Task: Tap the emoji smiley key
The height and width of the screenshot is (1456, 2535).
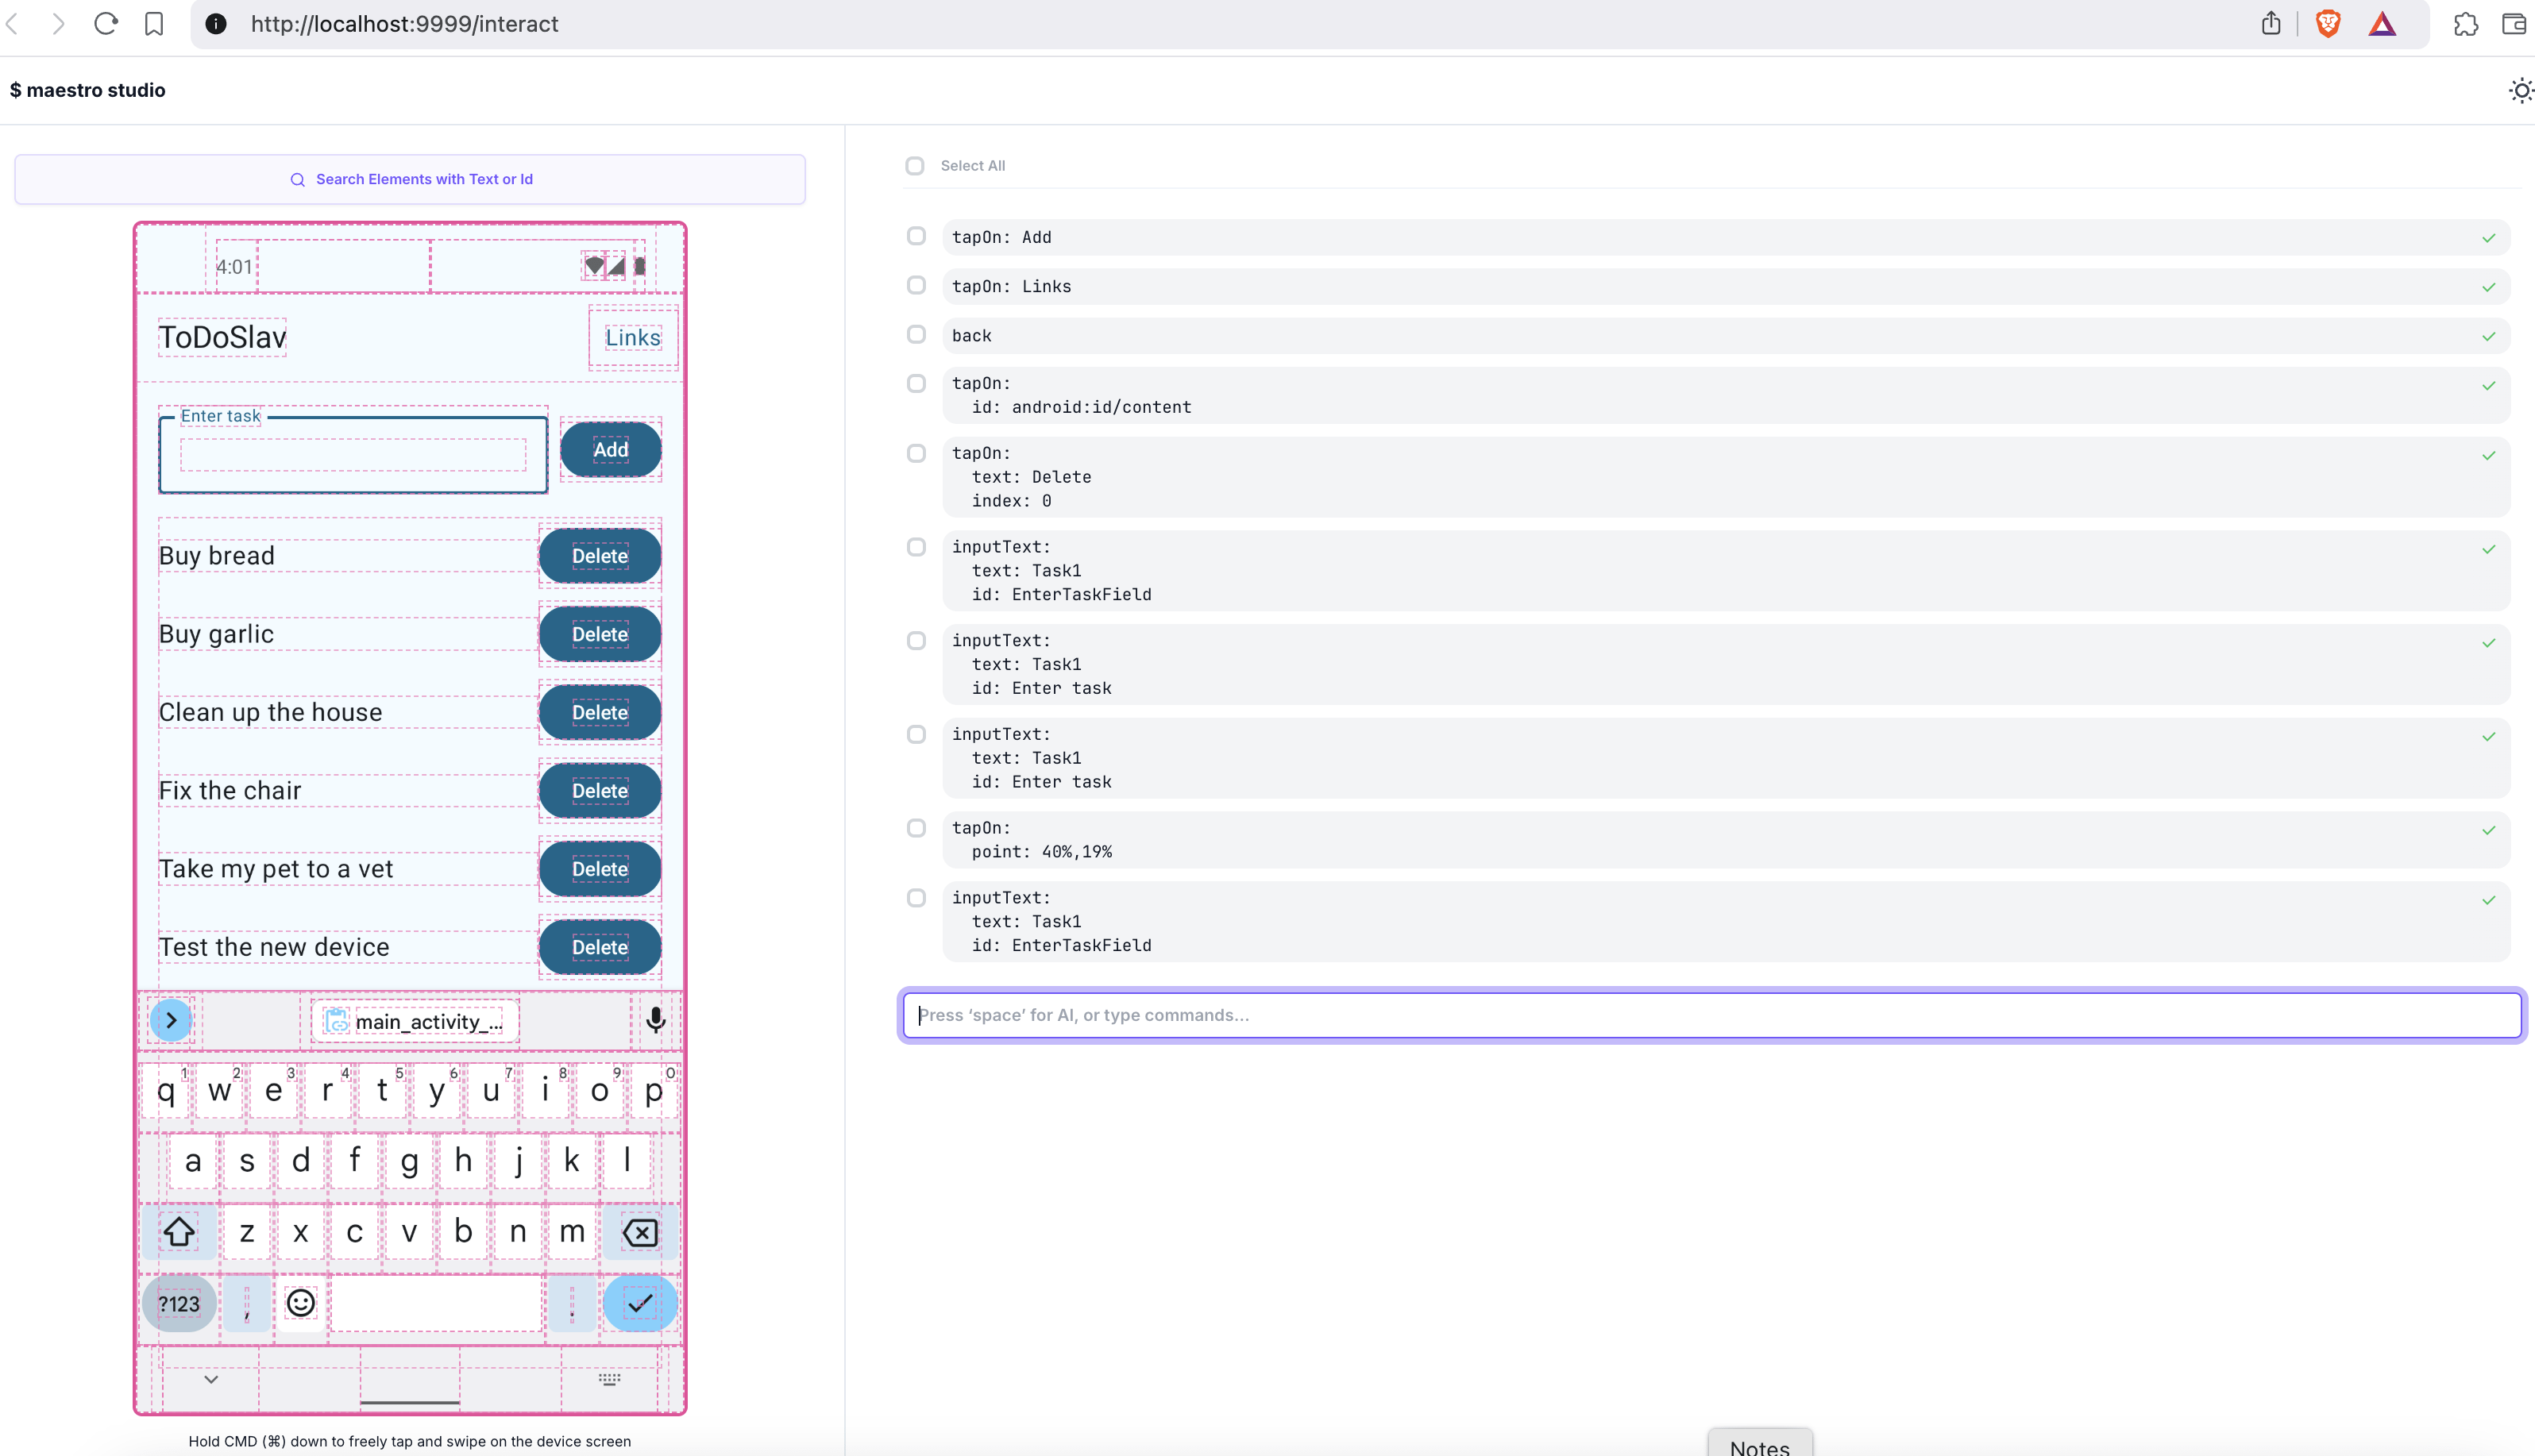Action: click(300, 1303)
